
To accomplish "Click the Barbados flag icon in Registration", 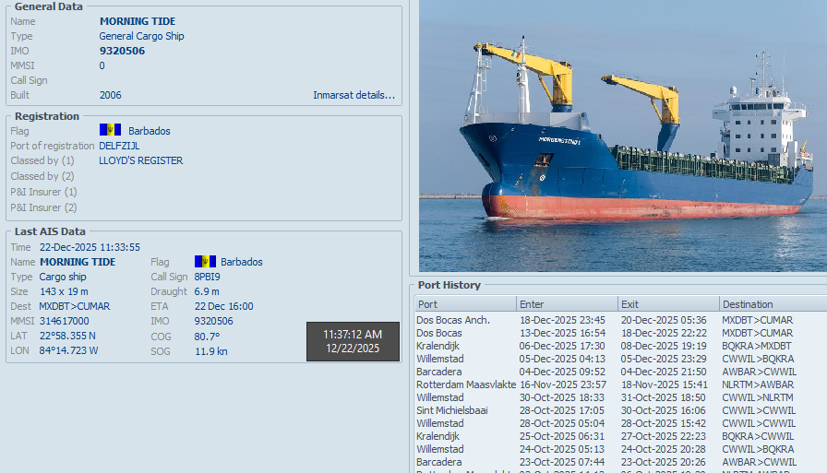I will 110,130.
